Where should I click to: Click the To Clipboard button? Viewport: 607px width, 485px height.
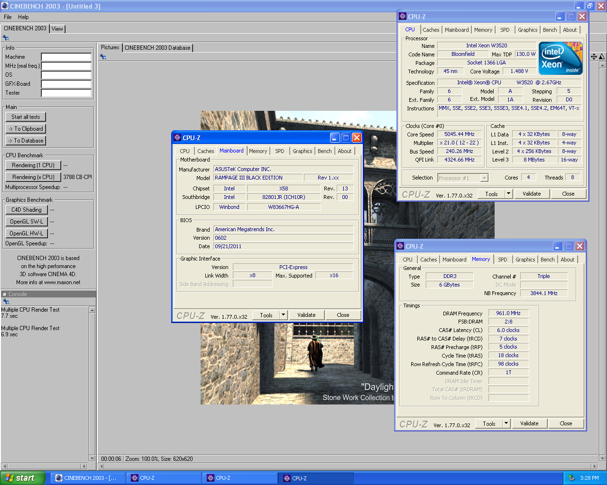click(26, 129)
